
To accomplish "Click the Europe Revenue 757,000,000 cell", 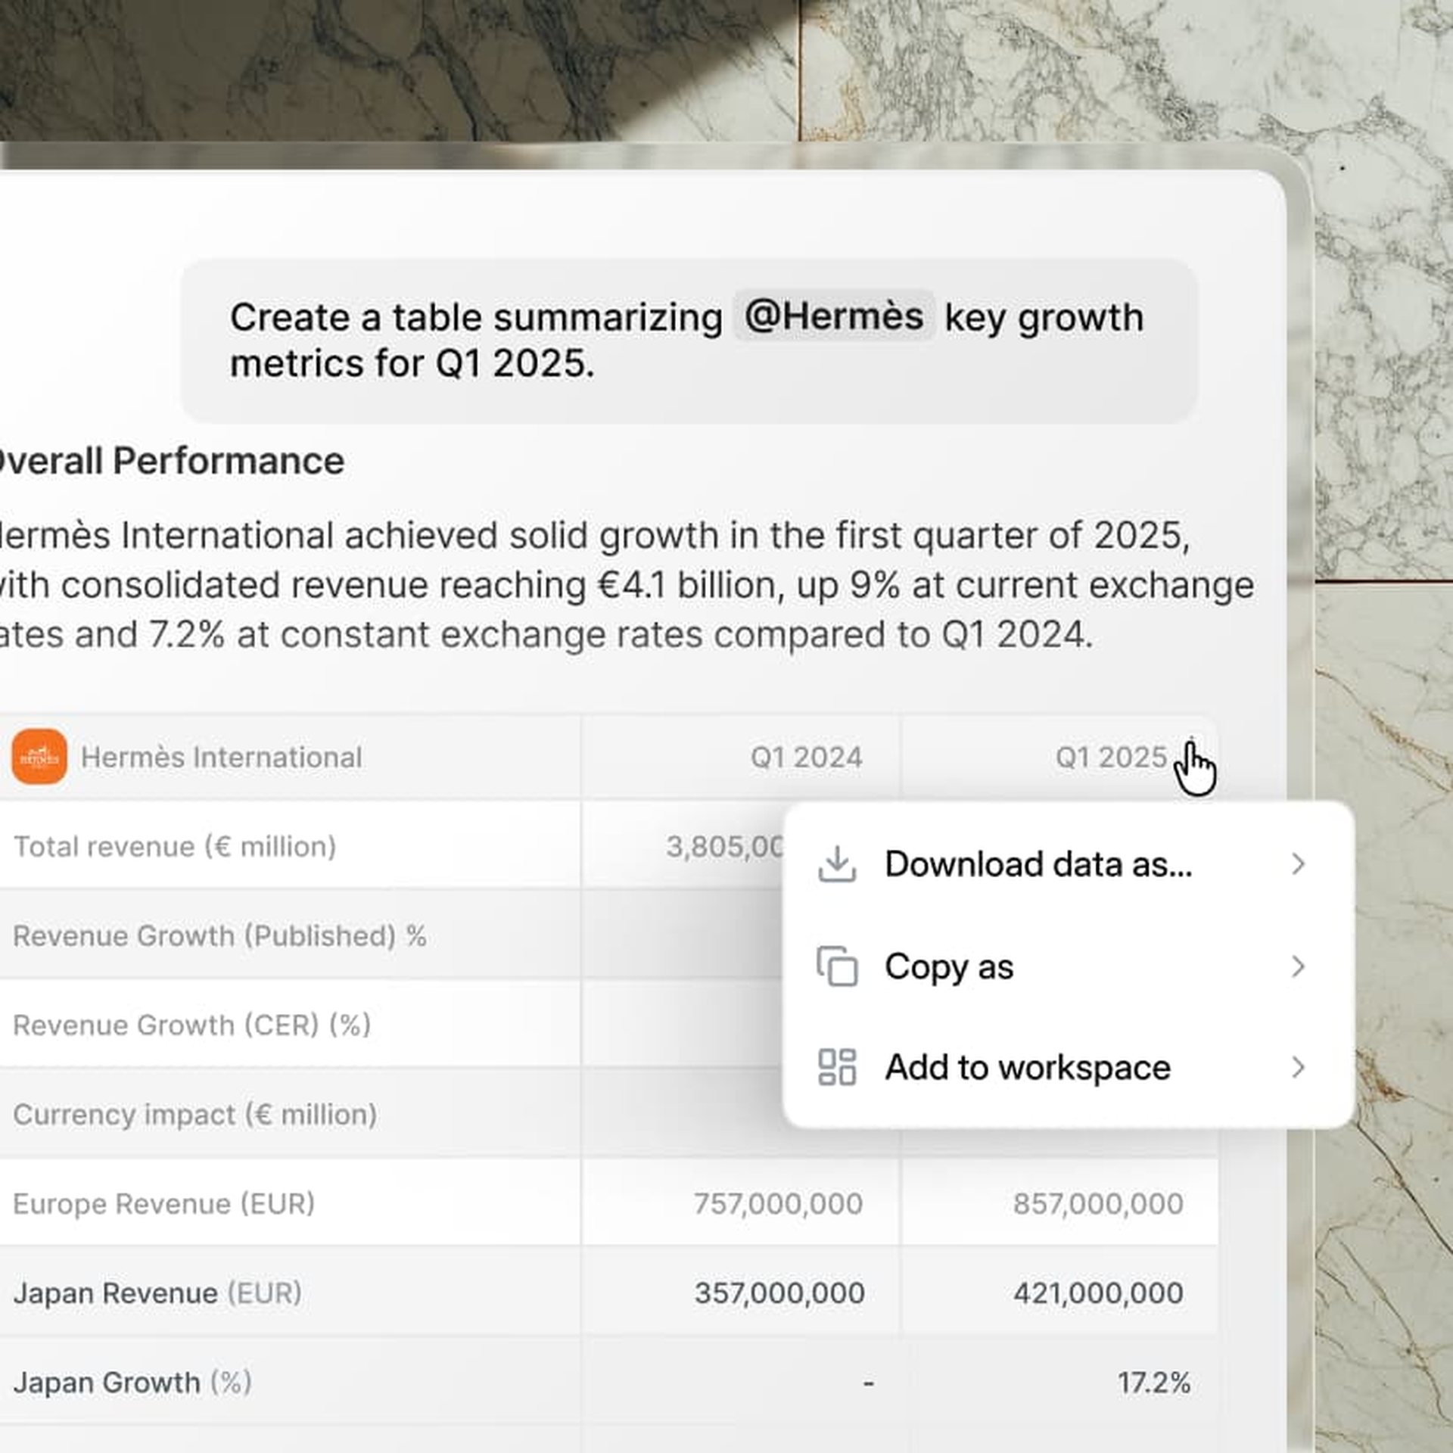I will (x=779, y=1204).
